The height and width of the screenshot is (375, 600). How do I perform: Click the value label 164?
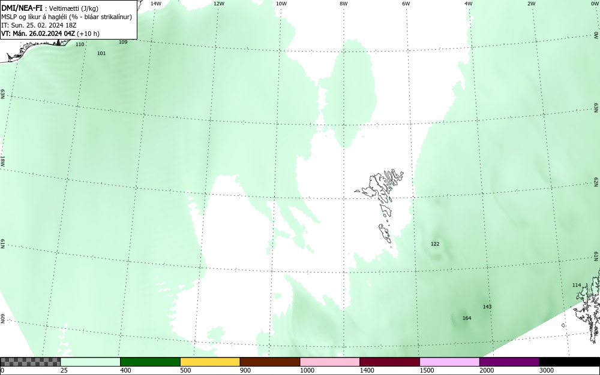[x=467, y=318]
